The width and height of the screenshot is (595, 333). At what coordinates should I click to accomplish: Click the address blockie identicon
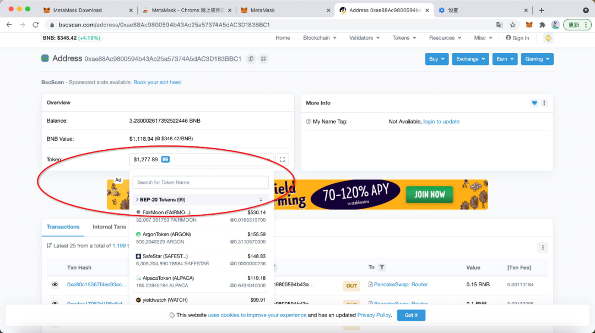click(x=45, y=58)
